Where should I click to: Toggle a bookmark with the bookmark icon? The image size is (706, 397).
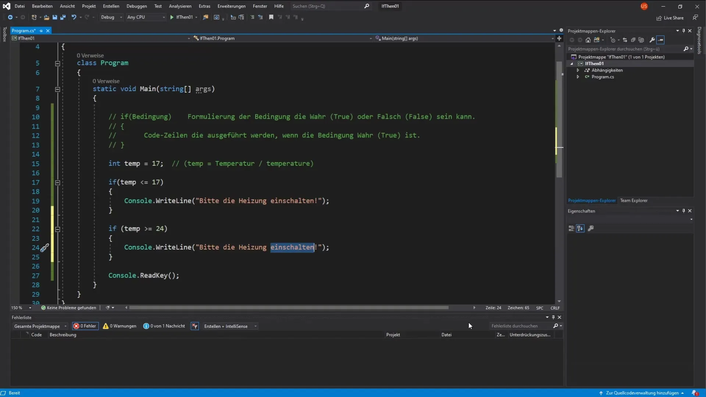(271, 17)
